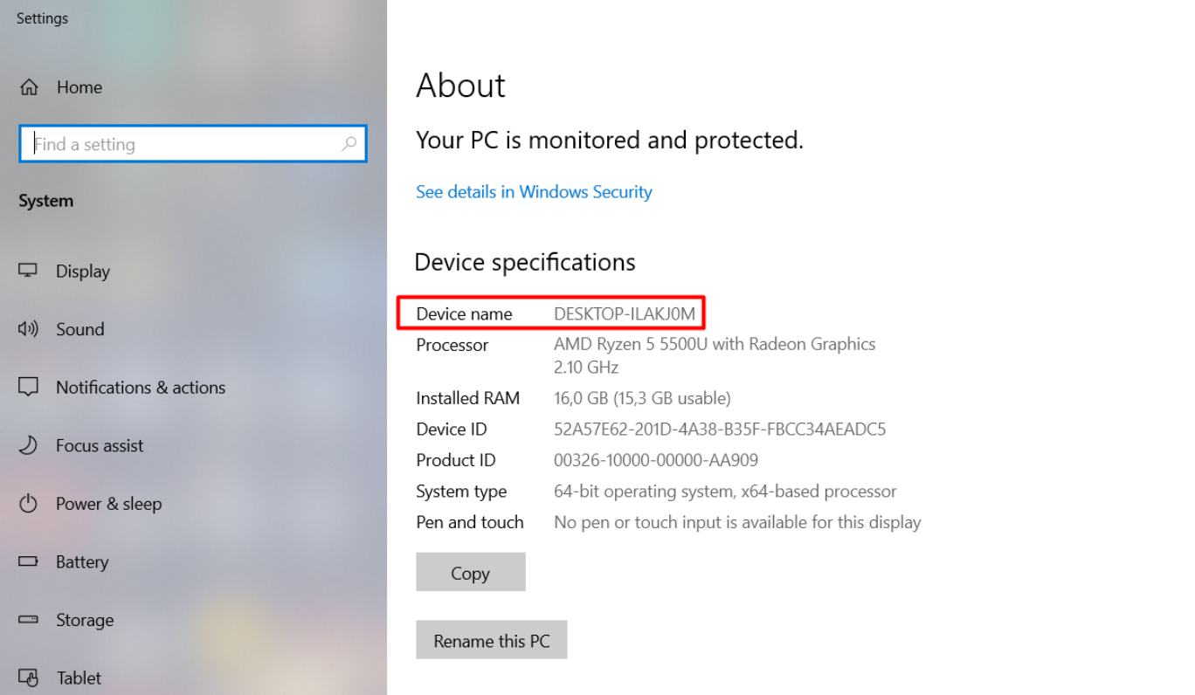Open Notifications & actions settings
The width and height of the screenshot is (1195, 695).
(x=141, y=388)
